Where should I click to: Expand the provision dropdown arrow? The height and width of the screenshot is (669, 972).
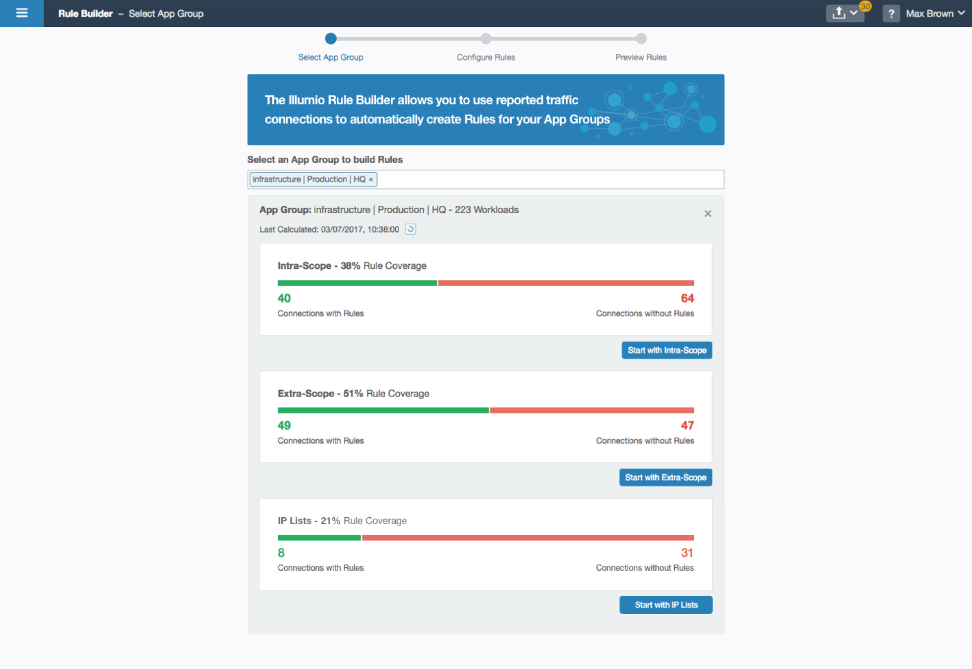point(853,13)
